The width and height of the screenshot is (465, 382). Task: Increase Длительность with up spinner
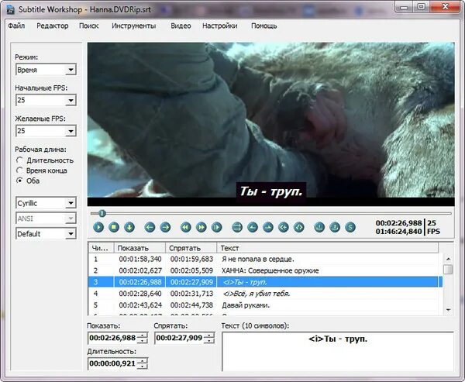pos(143,360)
